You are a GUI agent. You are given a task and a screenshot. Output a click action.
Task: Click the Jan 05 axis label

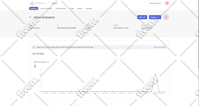coord(45,93)
